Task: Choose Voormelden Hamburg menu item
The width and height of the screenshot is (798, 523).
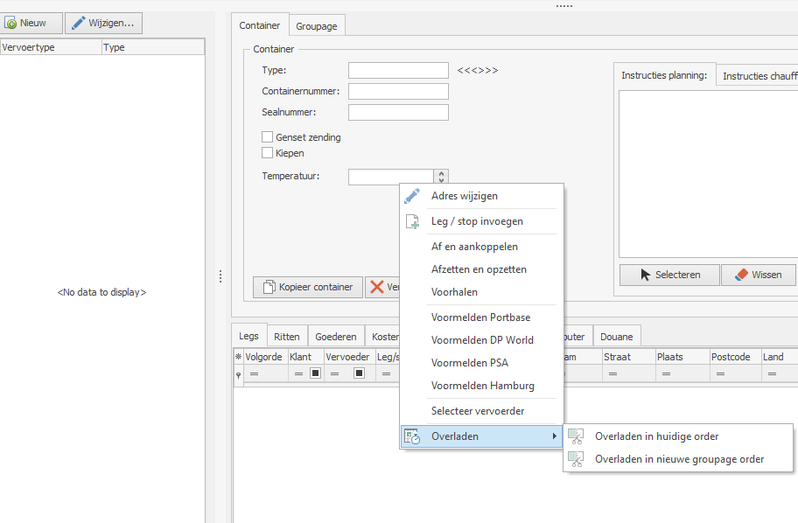Action: (x=481, y=386)
